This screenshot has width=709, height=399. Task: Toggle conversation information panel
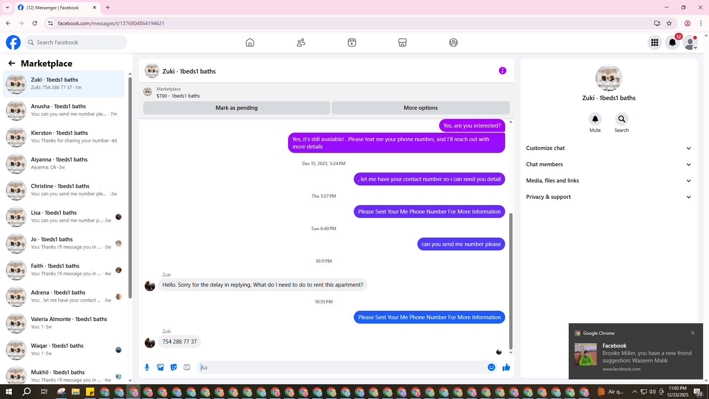pos(502,71)
